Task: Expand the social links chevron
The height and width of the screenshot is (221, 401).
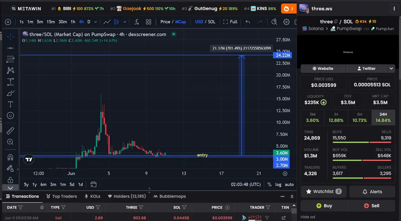Action: 391,69
